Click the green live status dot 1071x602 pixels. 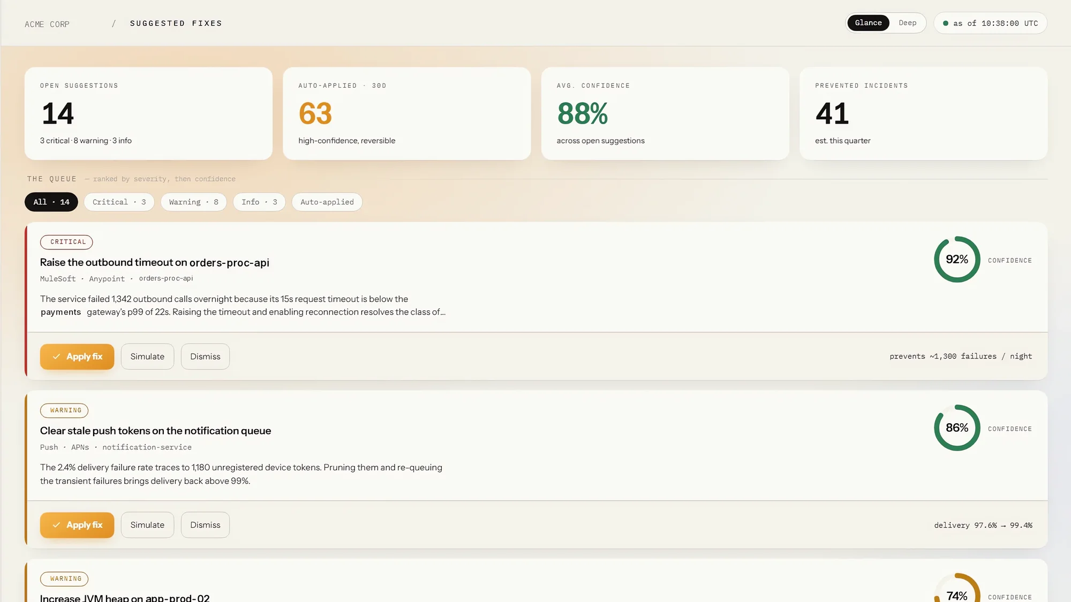(x=946, y=24)
